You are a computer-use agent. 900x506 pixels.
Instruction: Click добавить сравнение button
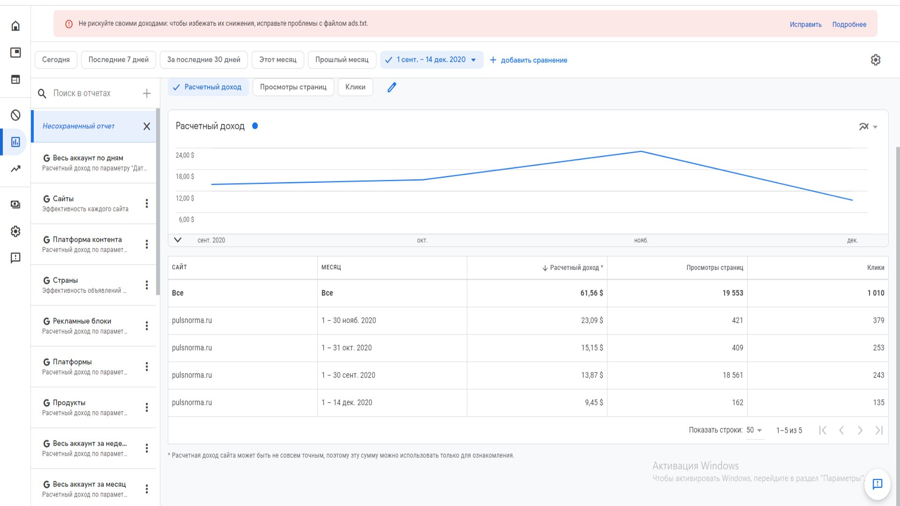(x=528, y=60)
